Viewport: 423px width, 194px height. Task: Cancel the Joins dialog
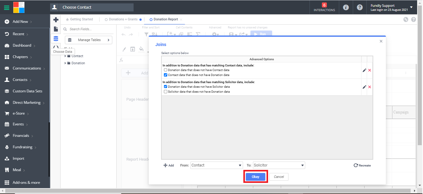click(x=279, y=177)
